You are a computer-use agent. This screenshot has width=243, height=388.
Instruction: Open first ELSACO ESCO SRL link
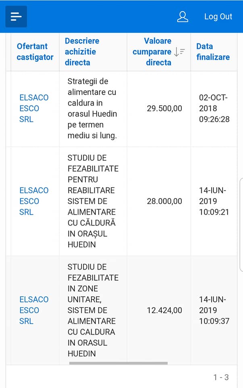coord(34,108)
